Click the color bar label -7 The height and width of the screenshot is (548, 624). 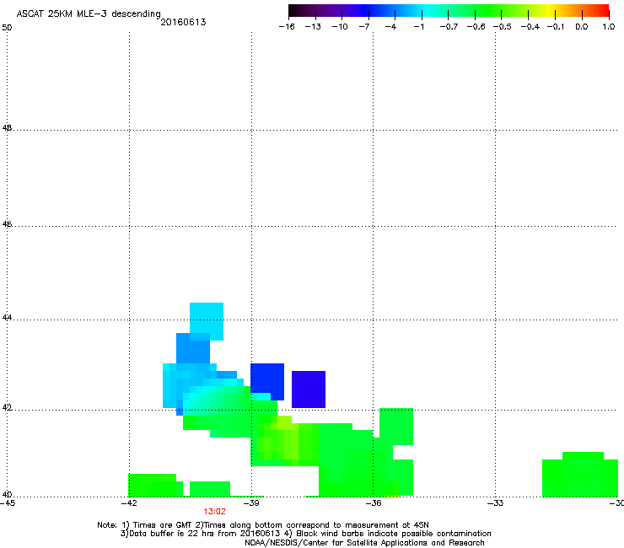(x=363, y=27)
